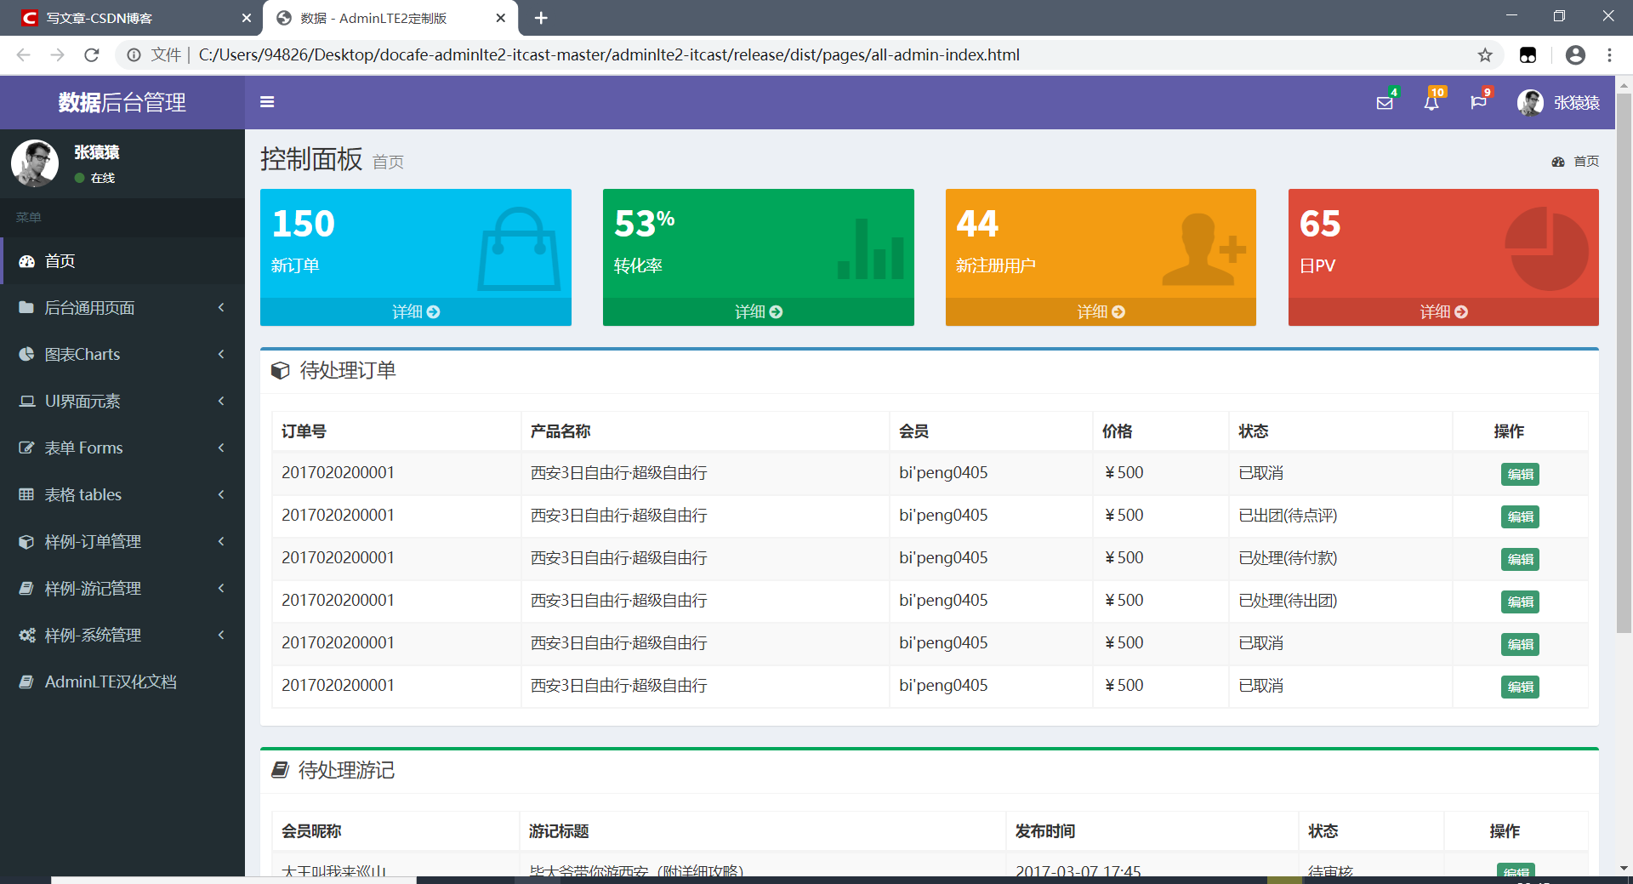Click 详细 on the red 日PV box
1633x884 pixels.
coord(1442,311)
